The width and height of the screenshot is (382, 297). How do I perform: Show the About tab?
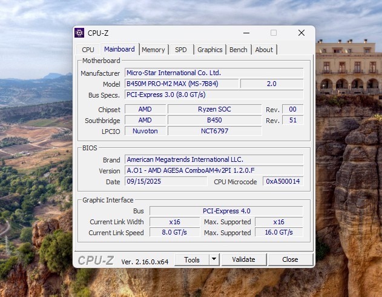pos(264,50)
